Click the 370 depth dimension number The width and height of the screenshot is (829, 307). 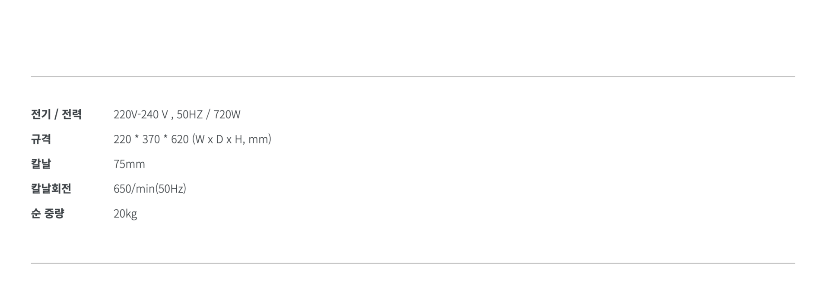click(x=151, y=139)
